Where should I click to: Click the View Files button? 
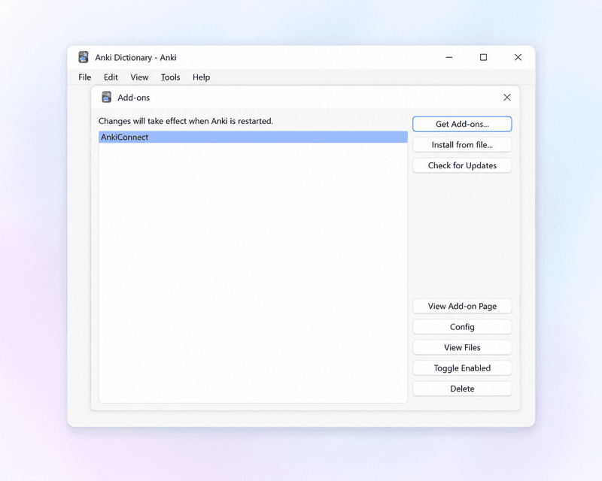(x=462, y=347)
